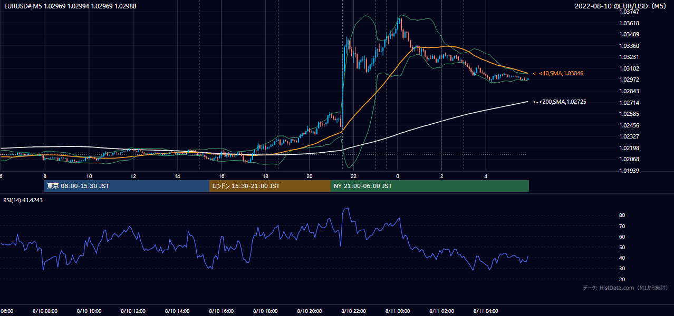Click price axis value 1.02327

tap(630, 136)
